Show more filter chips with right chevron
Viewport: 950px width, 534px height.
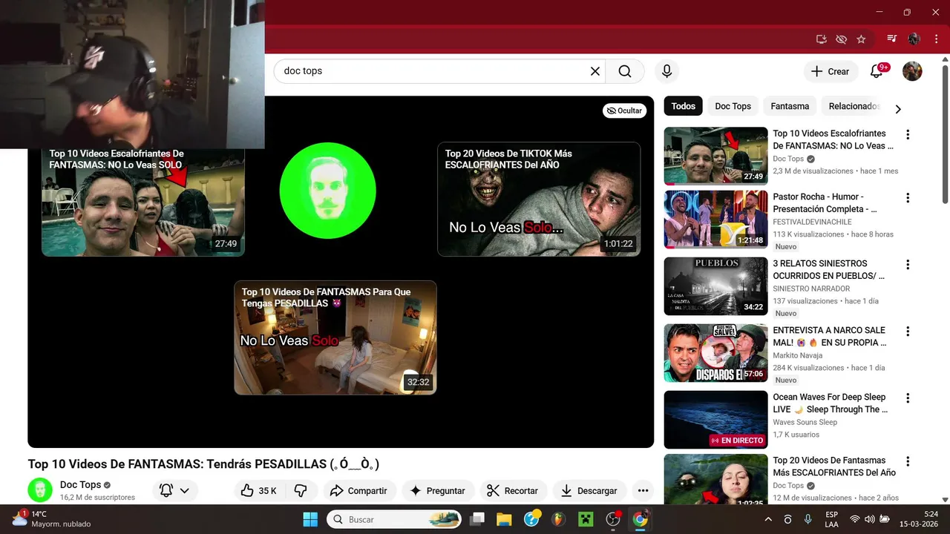(x=898, y=109)
